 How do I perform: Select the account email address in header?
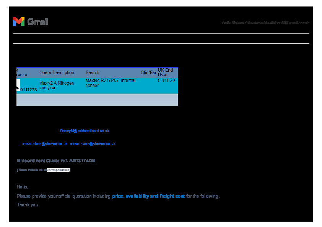265,23
